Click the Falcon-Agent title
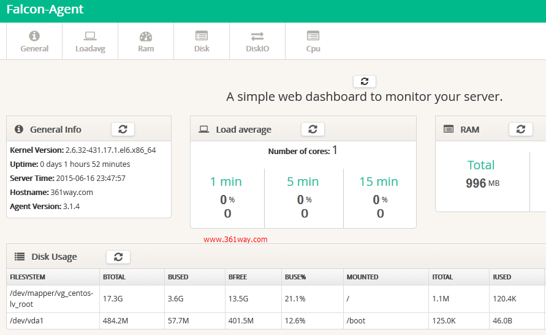Screen dimensions: 546x335 [45, 10]
